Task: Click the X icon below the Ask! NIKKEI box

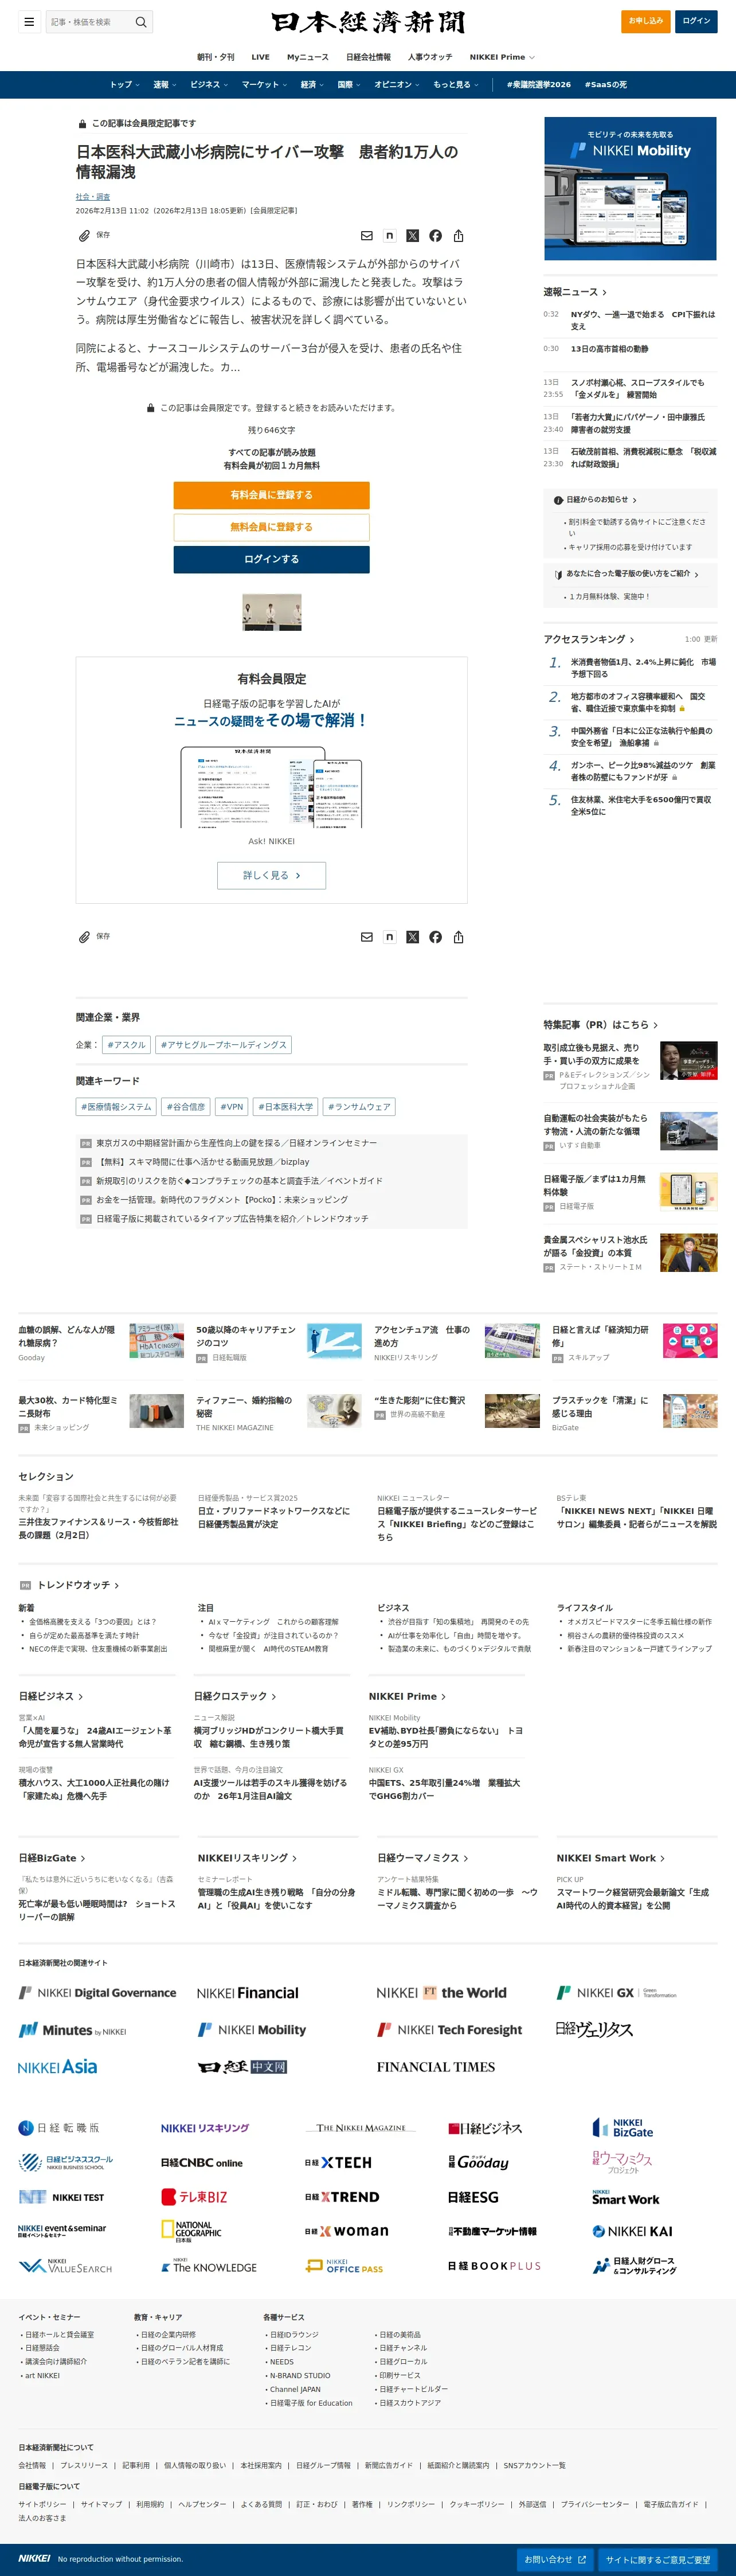Action: click(x=412, y=937)
